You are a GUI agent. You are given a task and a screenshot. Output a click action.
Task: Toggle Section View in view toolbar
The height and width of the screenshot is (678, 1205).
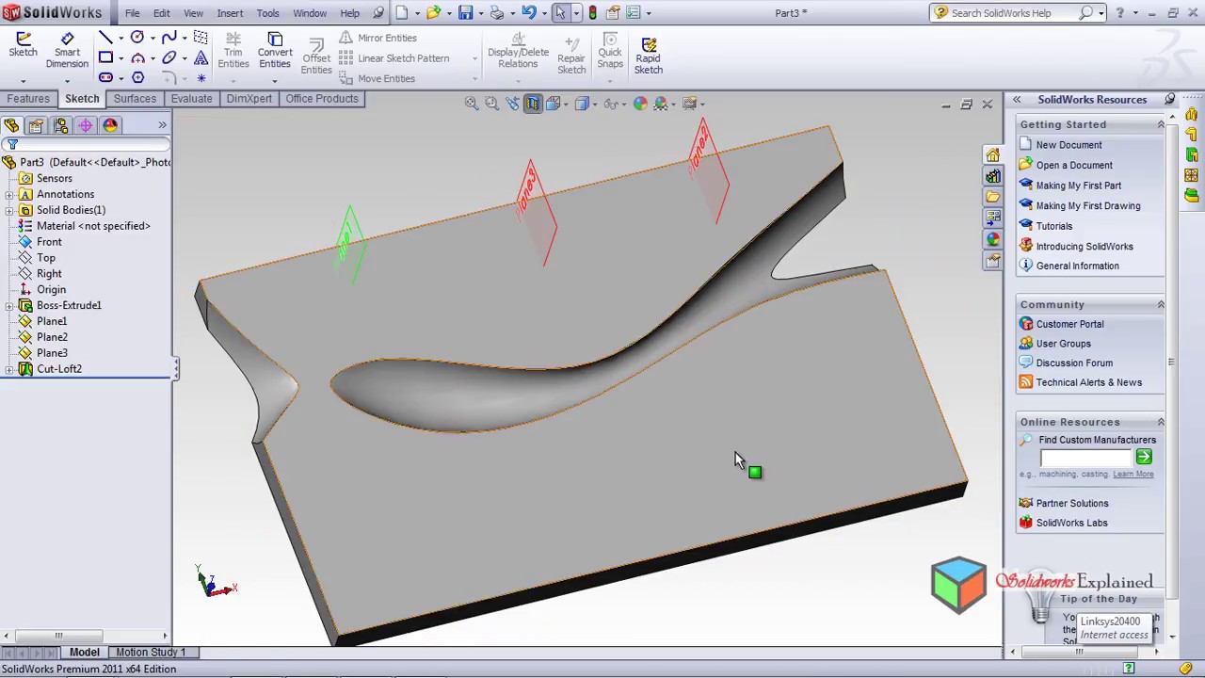[533, 104]
